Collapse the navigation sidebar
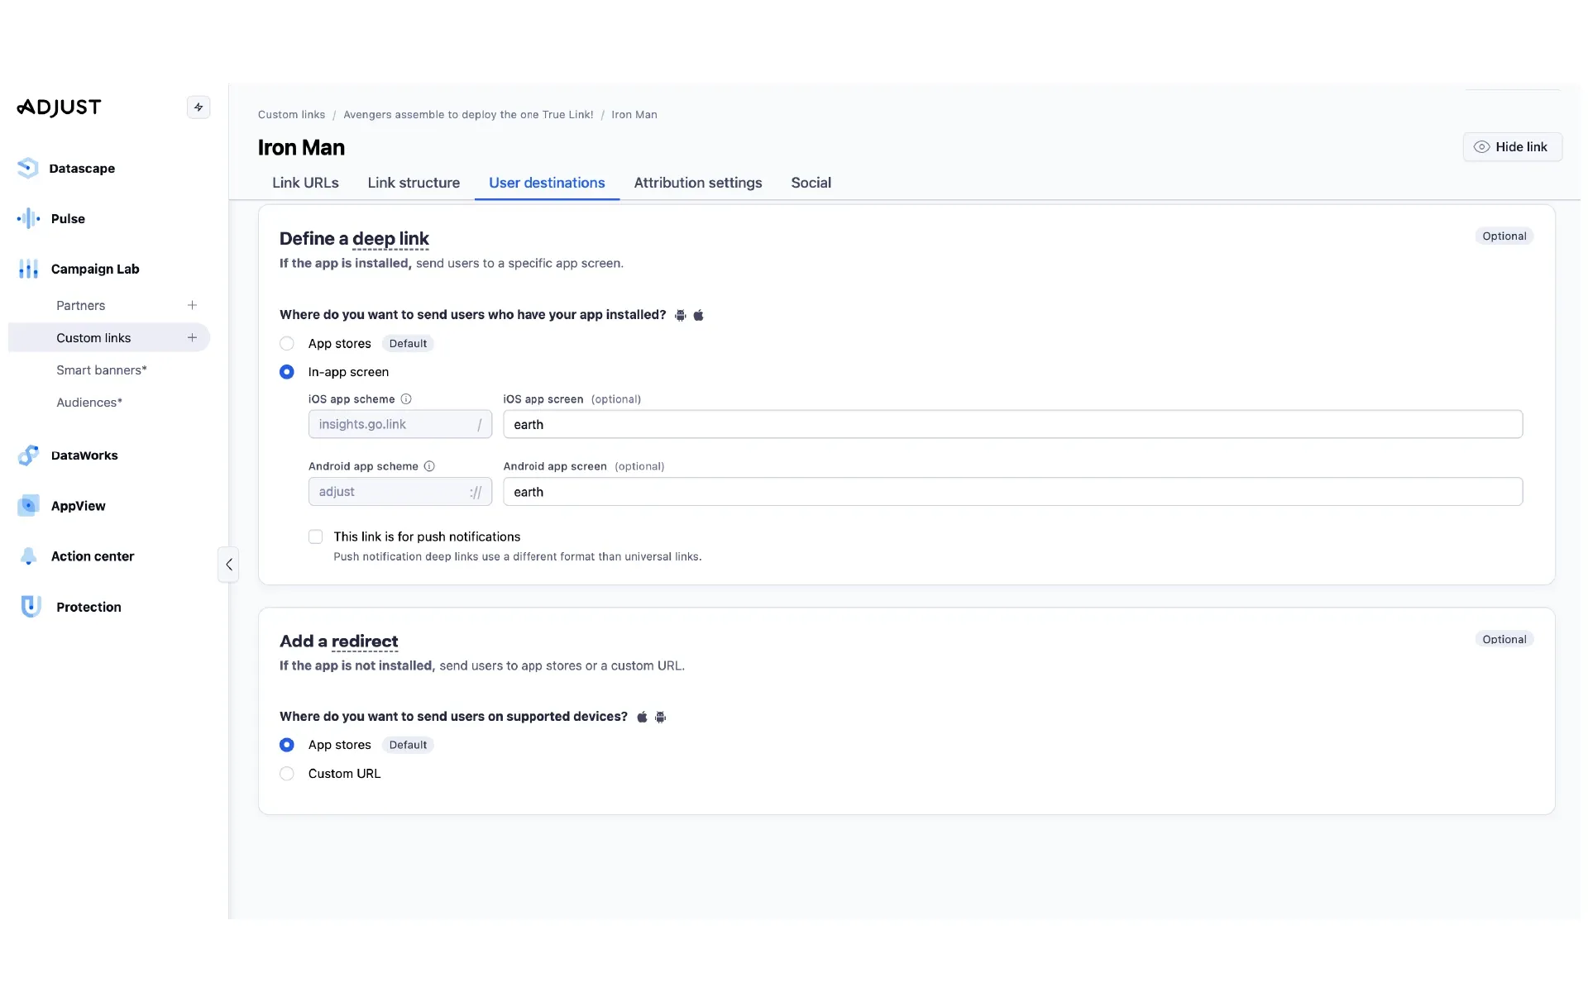Screen dimensions: 1588x992 tap(228, 564)
